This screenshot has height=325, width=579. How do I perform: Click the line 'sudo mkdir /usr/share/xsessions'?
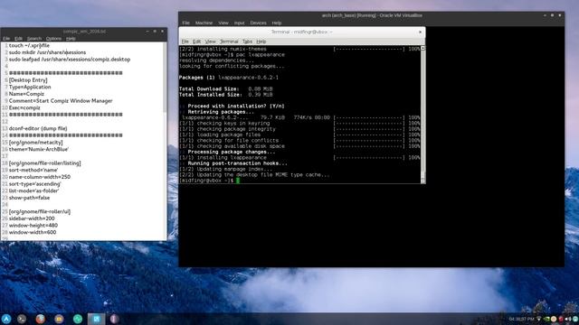(x=47, y=52)
